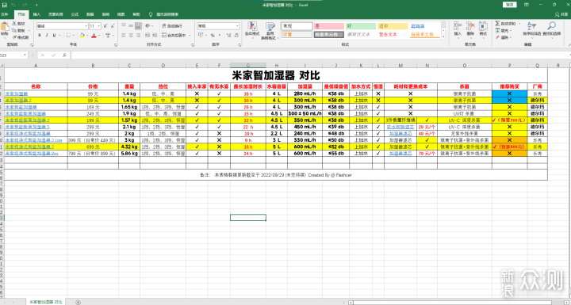This screenshot has width=571, height=305.
Task: Switch to the Data tab
Action: 90,14
